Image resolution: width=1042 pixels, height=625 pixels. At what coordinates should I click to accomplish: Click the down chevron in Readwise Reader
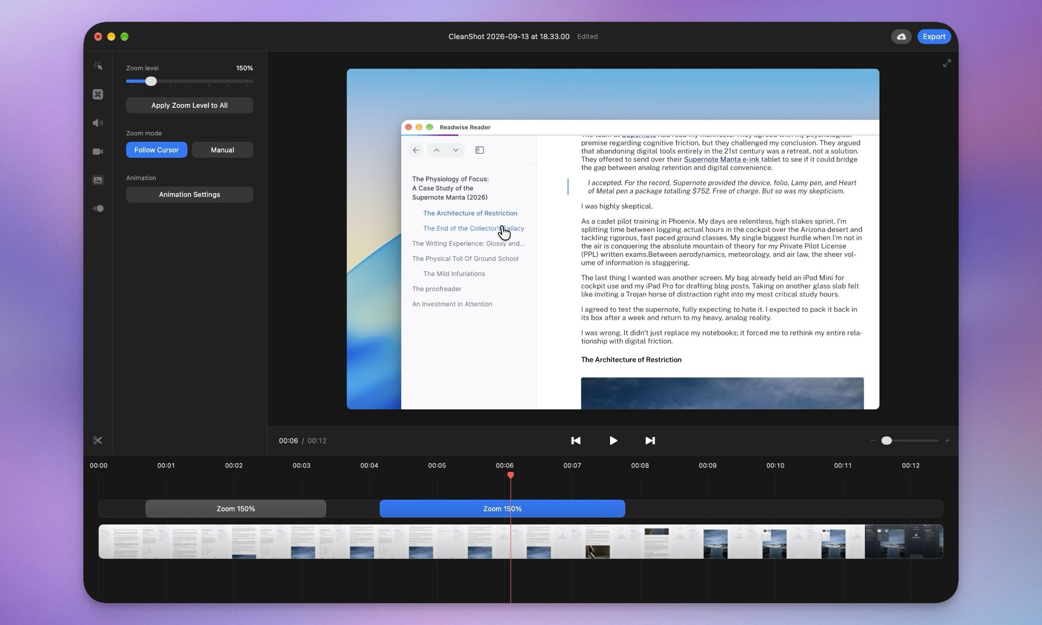coord(455,150)
